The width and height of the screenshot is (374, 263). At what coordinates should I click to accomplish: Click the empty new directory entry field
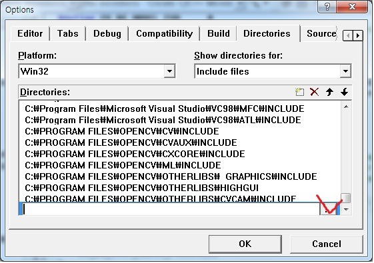171,209
